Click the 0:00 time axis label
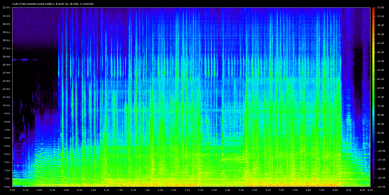Image resolution: width=389 pixels, height=195 pixels. coord(12,190)
